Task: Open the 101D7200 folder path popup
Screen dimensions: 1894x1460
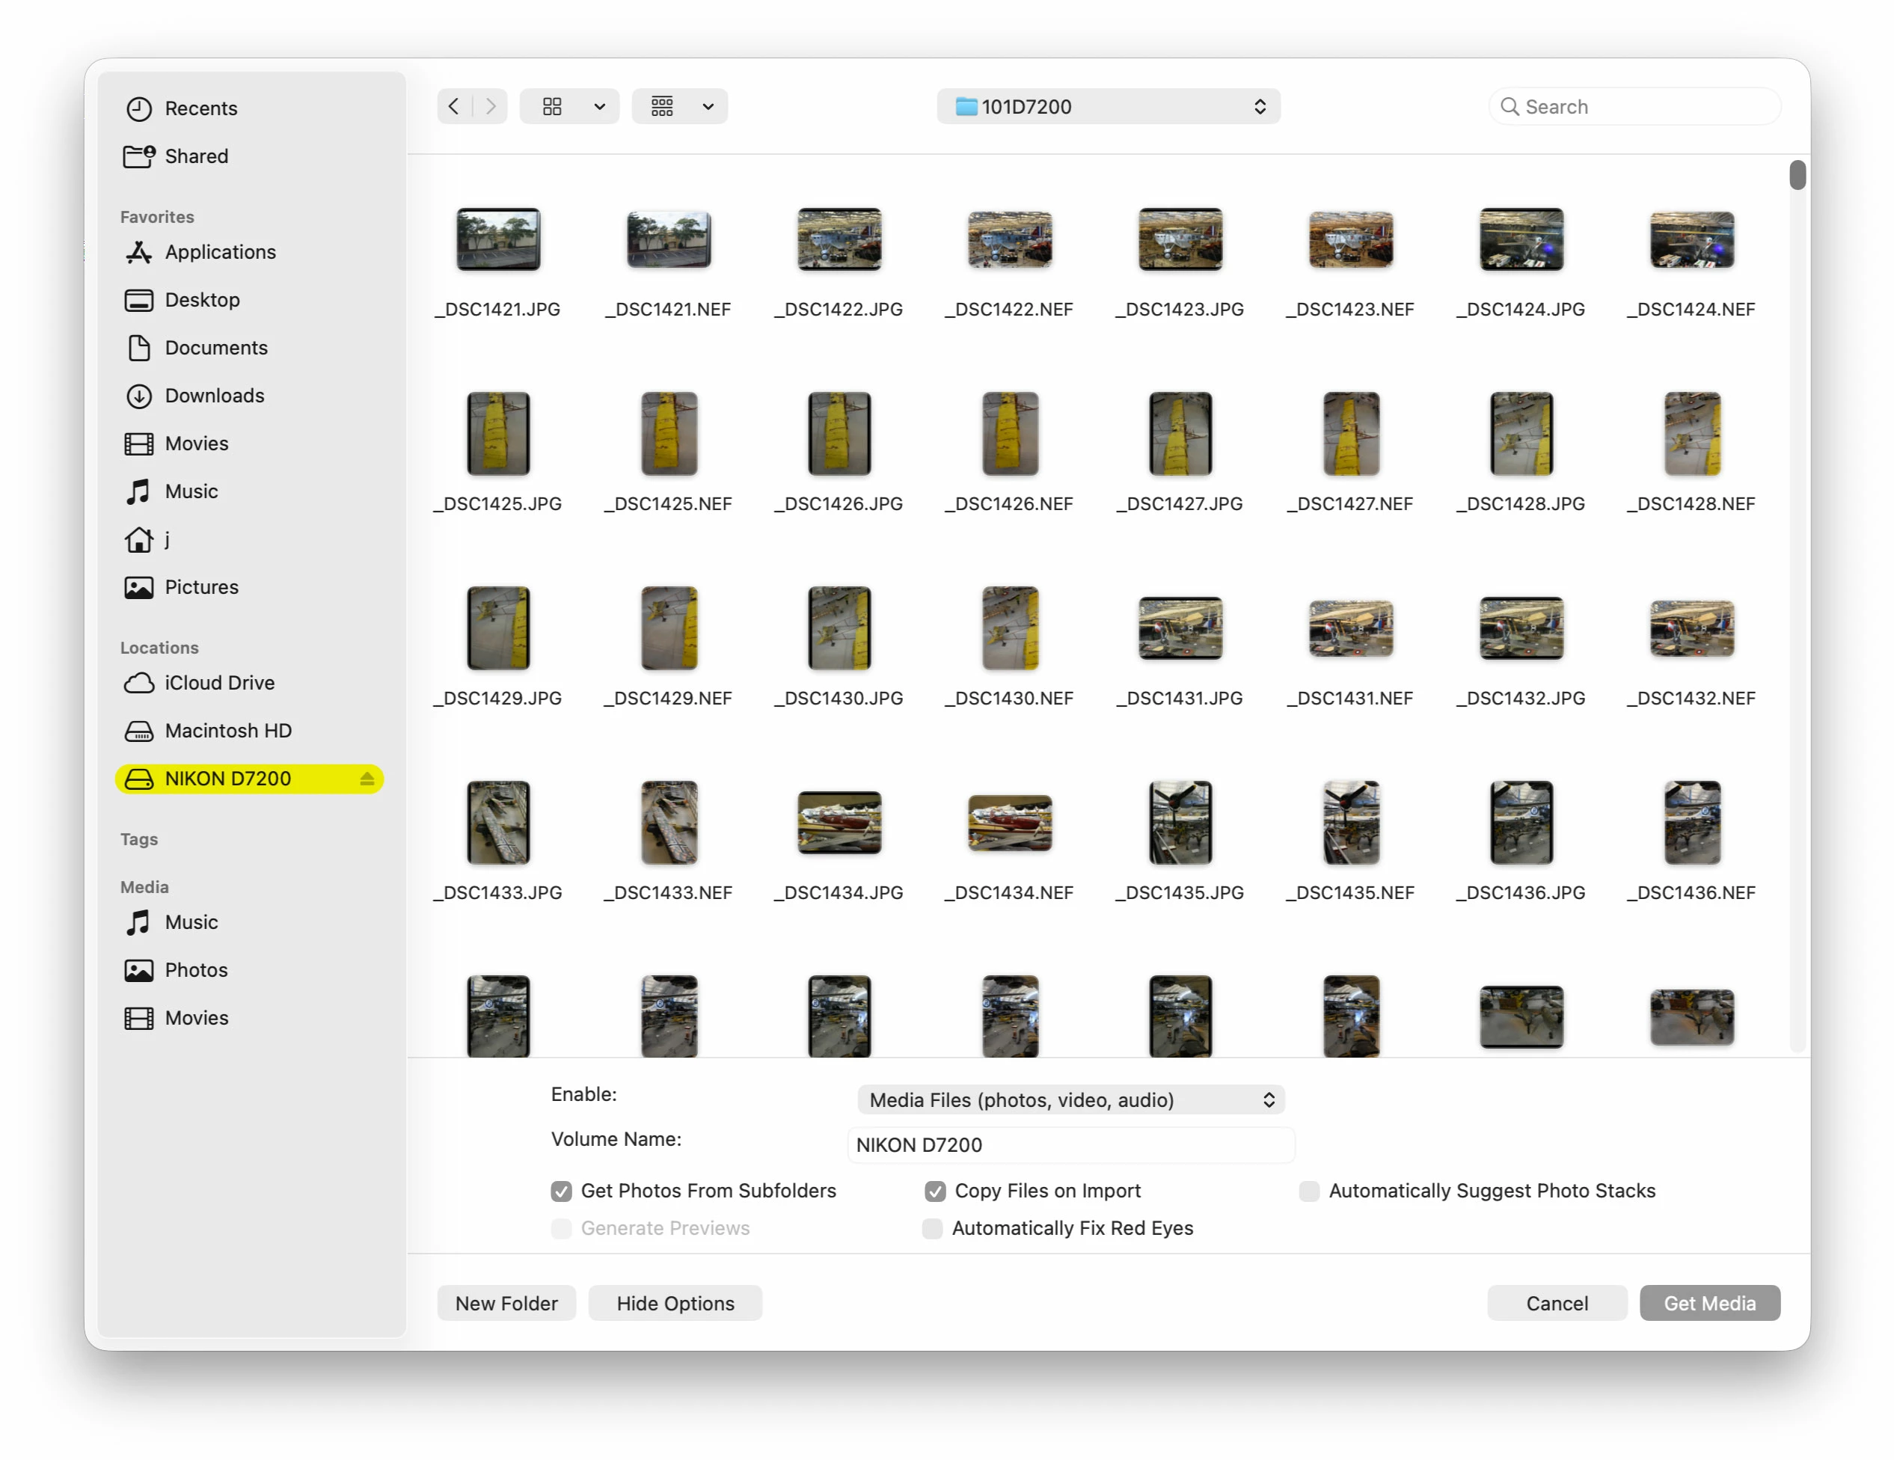Action: tap(1109, 107)
